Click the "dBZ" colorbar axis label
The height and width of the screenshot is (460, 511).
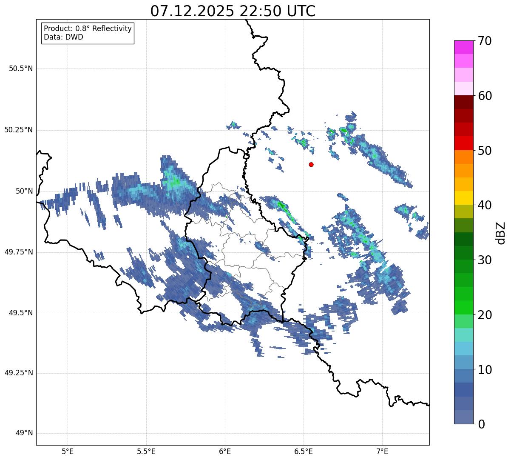[501, 232]
